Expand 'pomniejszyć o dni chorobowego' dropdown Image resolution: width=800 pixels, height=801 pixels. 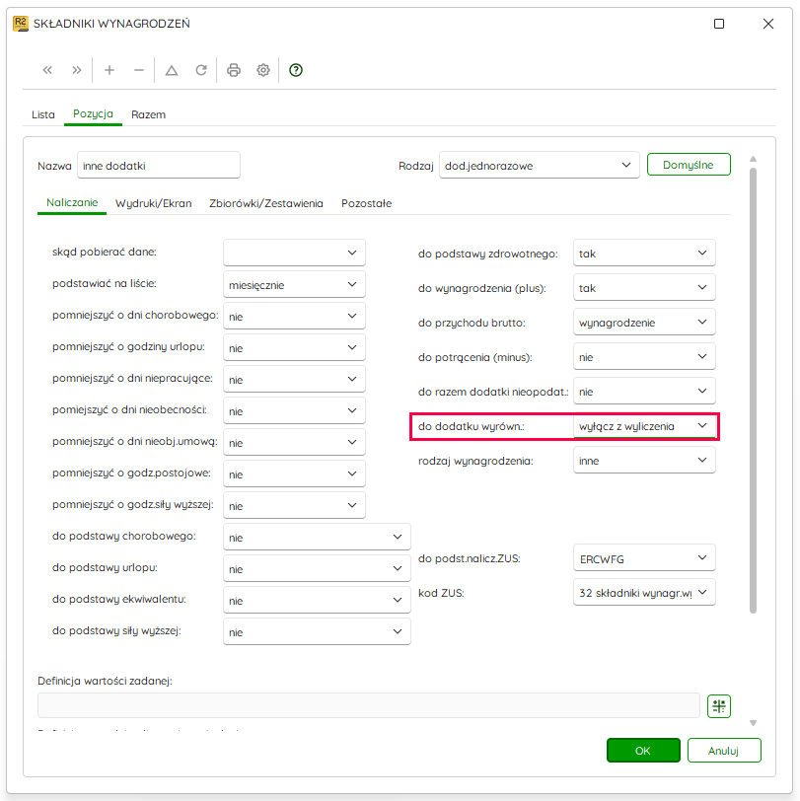pyautogui.click(x=294, y=317)
